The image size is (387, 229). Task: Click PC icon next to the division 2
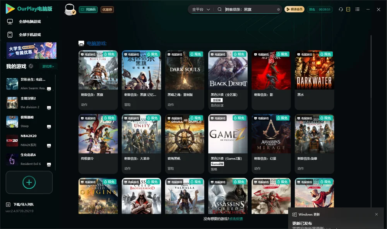point(49,108)
